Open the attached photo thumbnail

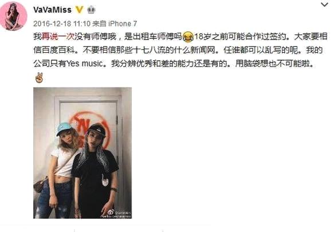pyautogui.click(x=82, y=153)
